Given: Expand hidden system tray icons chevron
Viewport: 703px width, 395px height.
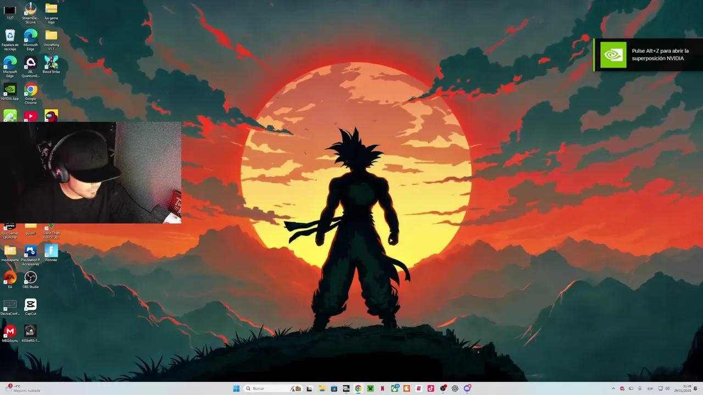Looking at the screenshot, I should [x=613, y=388].
